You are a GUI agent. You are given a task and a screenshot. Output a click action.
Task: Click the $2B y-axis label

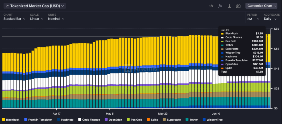coord(276,88)
